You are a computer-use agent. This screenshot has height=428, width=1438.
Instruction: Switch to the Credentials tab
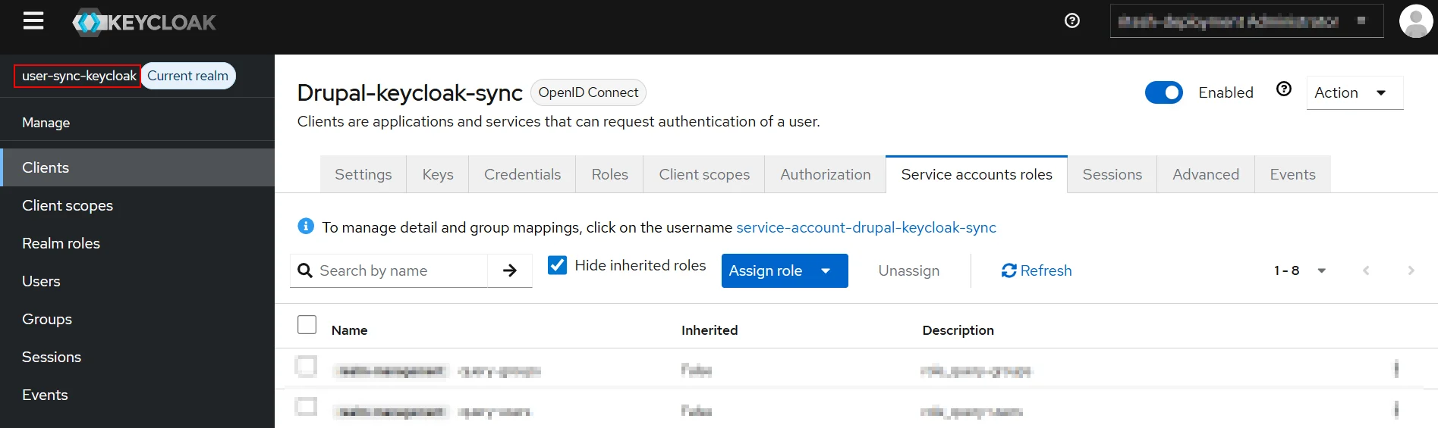click(522, 174)
